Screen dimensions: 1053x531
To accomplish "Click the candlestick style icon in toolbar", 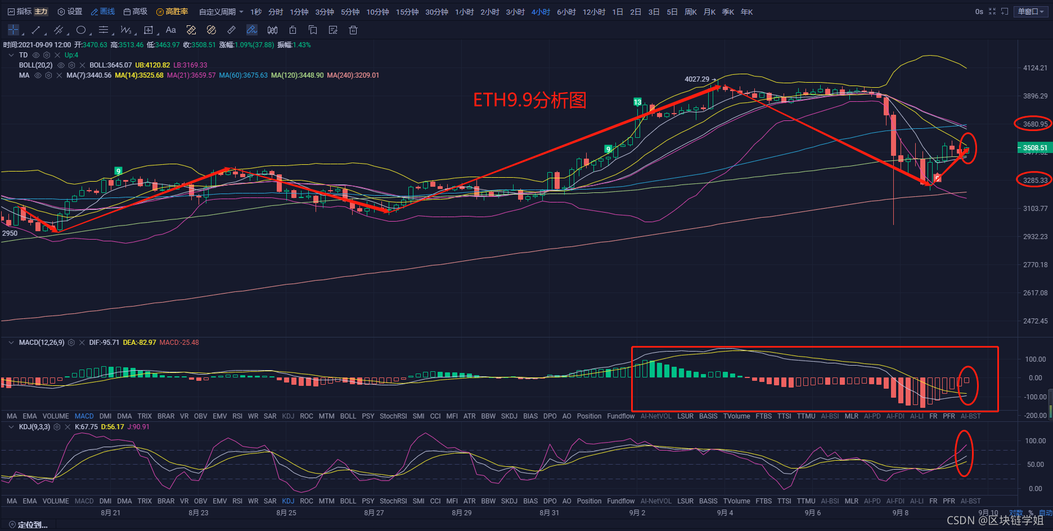I will click(x=272, y=30).
